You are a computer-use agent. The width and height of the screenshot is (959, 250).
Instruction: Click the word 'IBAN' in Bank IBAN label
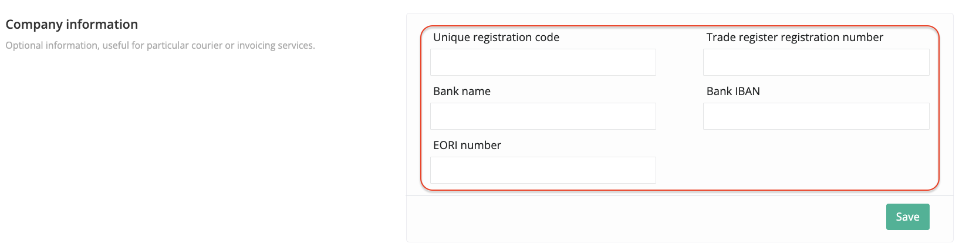pos(747,92)
